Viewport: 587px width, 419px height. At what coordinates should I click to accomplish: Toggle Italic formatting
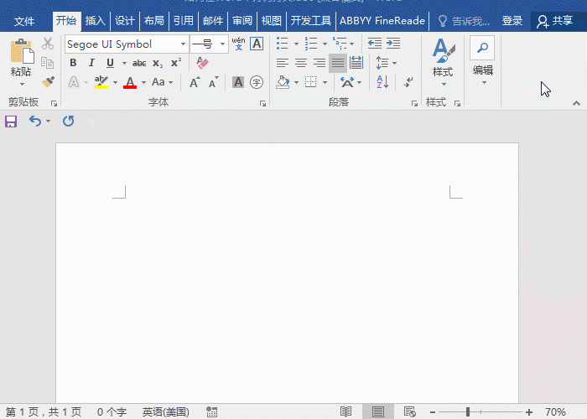tap(91, 63)
